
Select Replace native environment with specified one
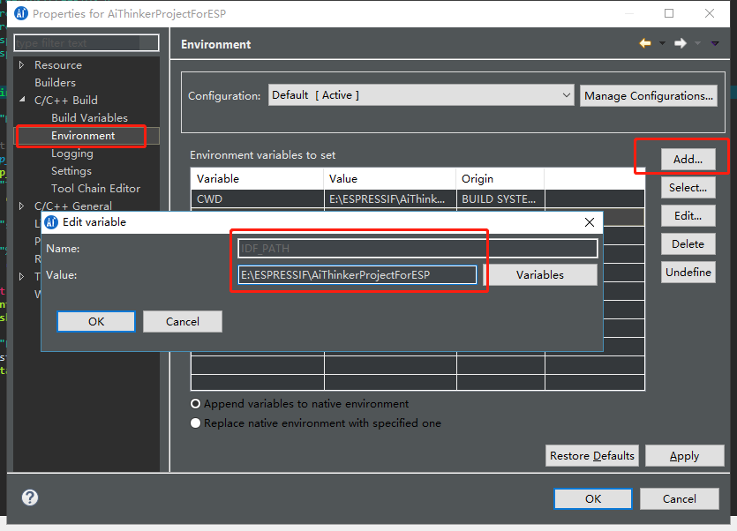pyautogui.click(x=196, y=423)
